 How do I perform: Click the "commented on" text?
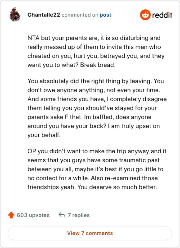pos(80,15)
